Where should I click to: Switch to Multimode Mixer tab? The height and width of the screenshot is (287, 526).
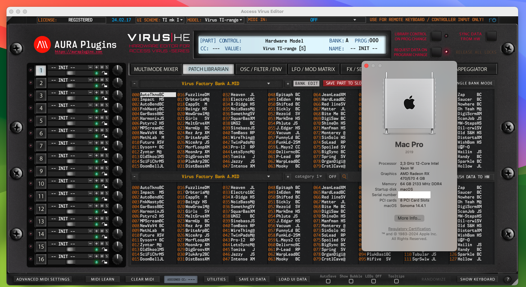pos(156,69)
